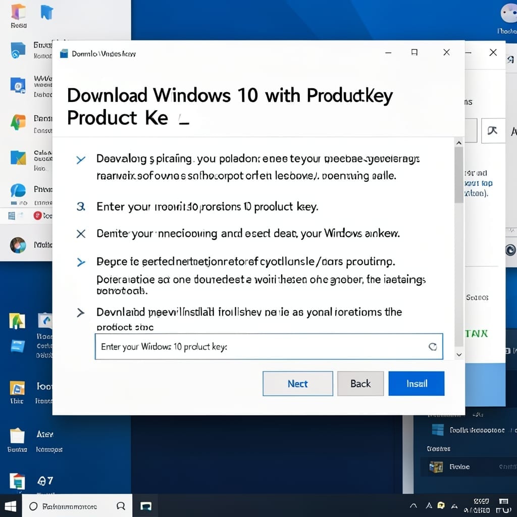The height and width of the screenshot is (517, 517).
Task: Click the search box circle (Cortana) icon
Action: 33,506
